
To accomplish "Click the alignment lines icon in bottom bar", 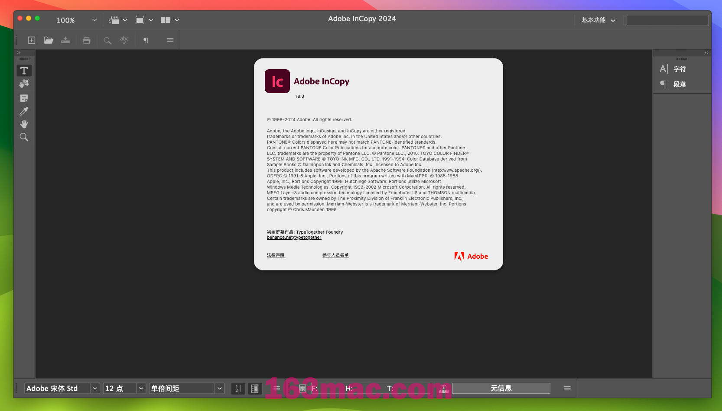I will tap(276, 389).
